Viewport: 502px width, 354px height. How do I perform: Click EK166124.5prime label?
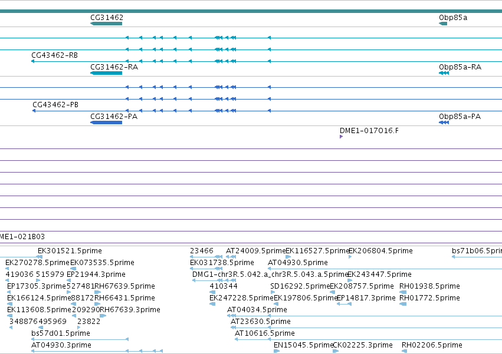pyautogui.click(x=39, y=298)
